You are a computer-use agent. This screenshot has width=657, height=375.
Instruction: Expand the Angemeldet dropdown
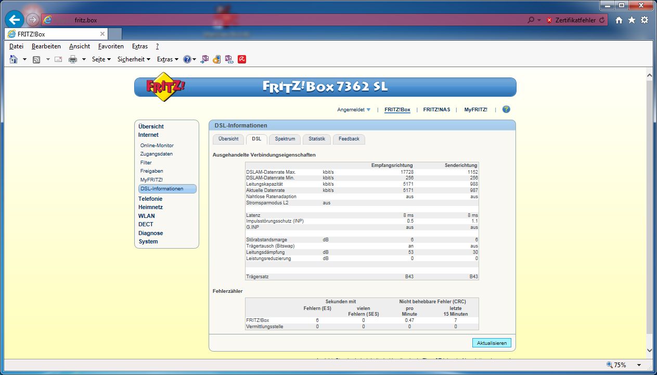354,110
